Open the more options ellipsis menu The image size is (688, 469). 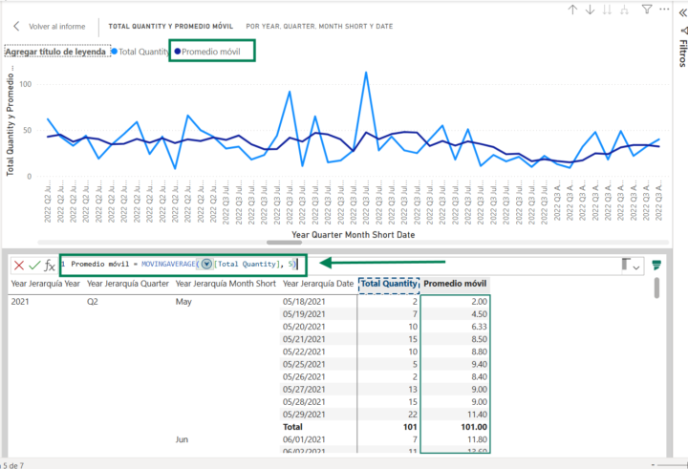[x=665, y=10]
